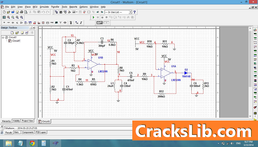This screenshot has width=258, height=147.
Task: Open the Reports menu
Action: [73, 7]
